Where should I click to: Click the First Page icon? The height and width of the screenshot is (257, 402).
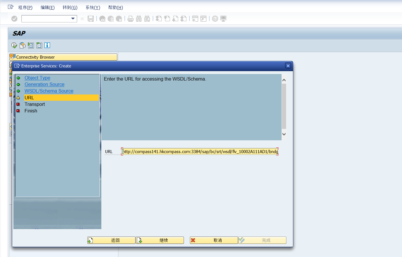[159, 19]
